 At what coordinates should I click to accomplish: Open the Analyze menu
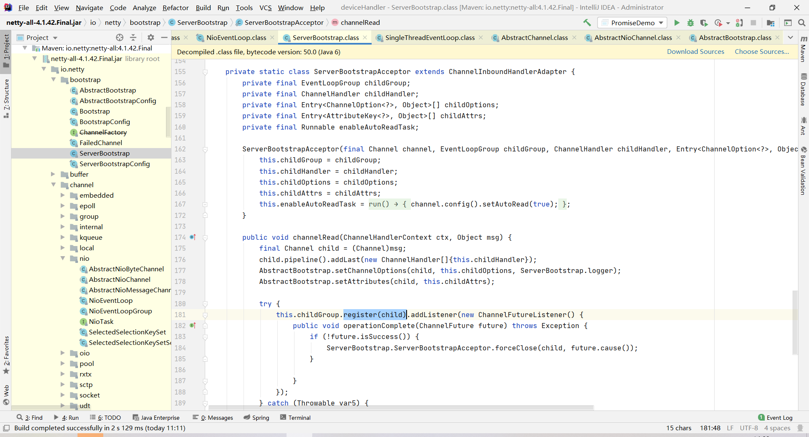(x=144, y=8)
